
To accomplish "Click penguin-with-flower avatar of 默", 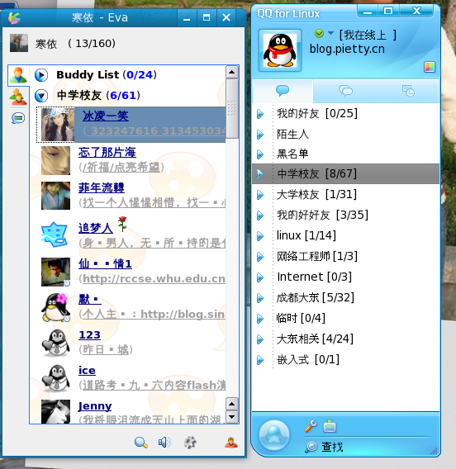I will [55, 307].
